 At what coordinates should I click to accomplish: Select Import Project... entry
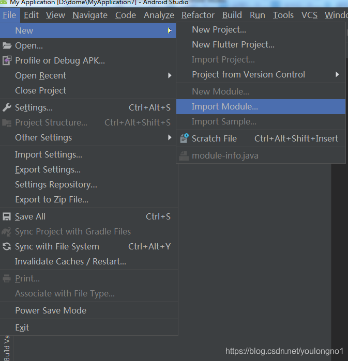click(261, 59)
